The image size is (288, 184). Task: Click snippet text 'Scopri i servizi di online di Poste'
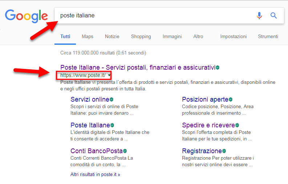coord(104,106)
